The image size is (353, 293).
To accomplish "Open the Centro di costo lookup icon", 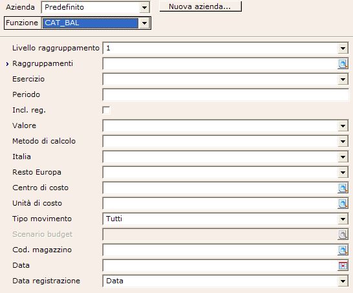I will pos(343,188).
